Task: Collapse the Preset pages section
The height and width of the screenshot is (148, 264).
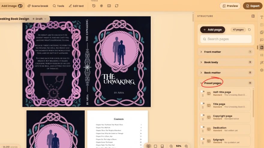Action: point(226,83)
